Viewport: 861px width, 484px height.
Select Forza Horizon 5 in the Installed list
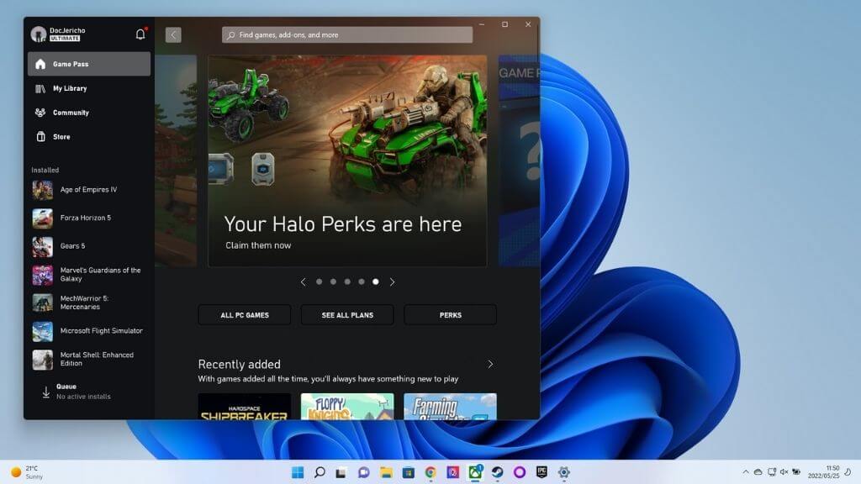(x=89, y=218)
